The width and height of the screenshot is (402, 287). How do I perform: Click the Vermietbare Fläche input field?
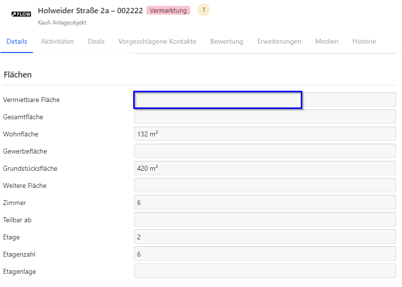pyautogui.click(x=265, y=99)
